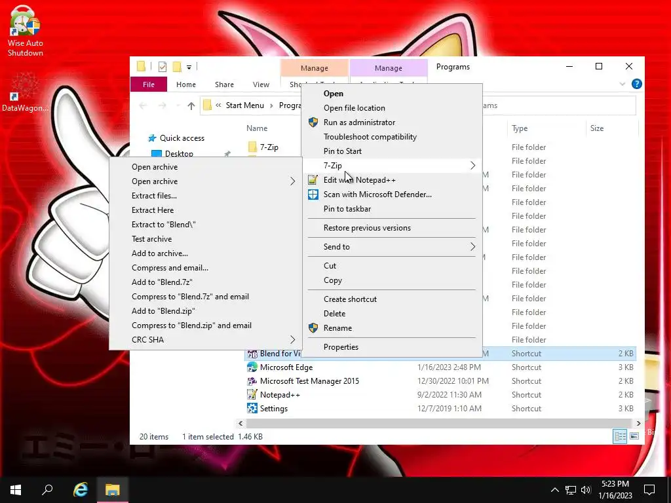This screenshot has width=671, height=503.
Task: Select Desktop in navigation pane
Action: coord(179,153)
